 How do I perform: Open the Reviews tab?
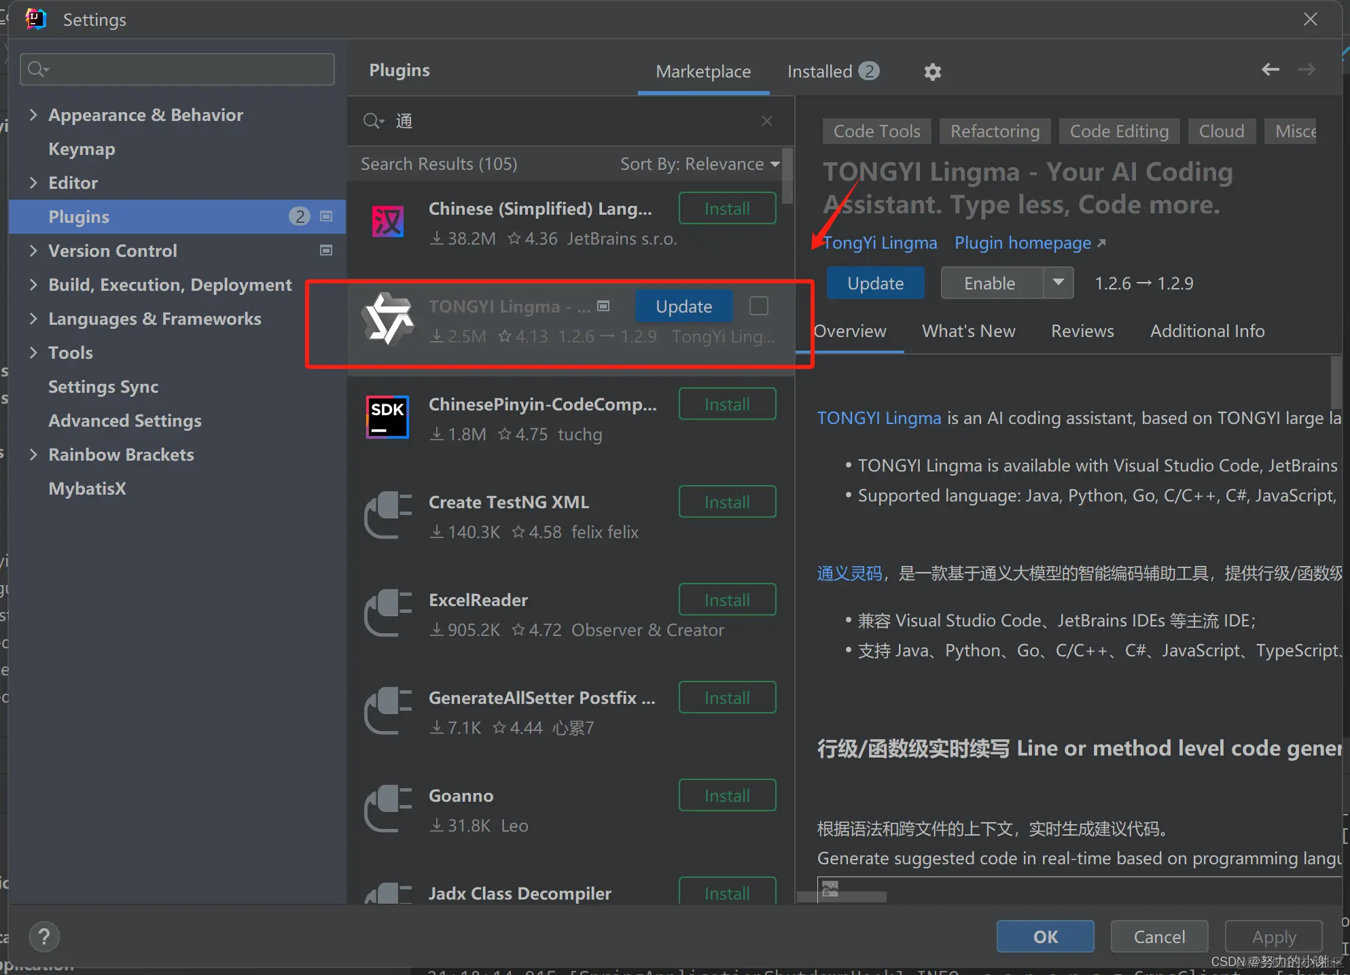pyautogui.click(x=1082, y=331)
